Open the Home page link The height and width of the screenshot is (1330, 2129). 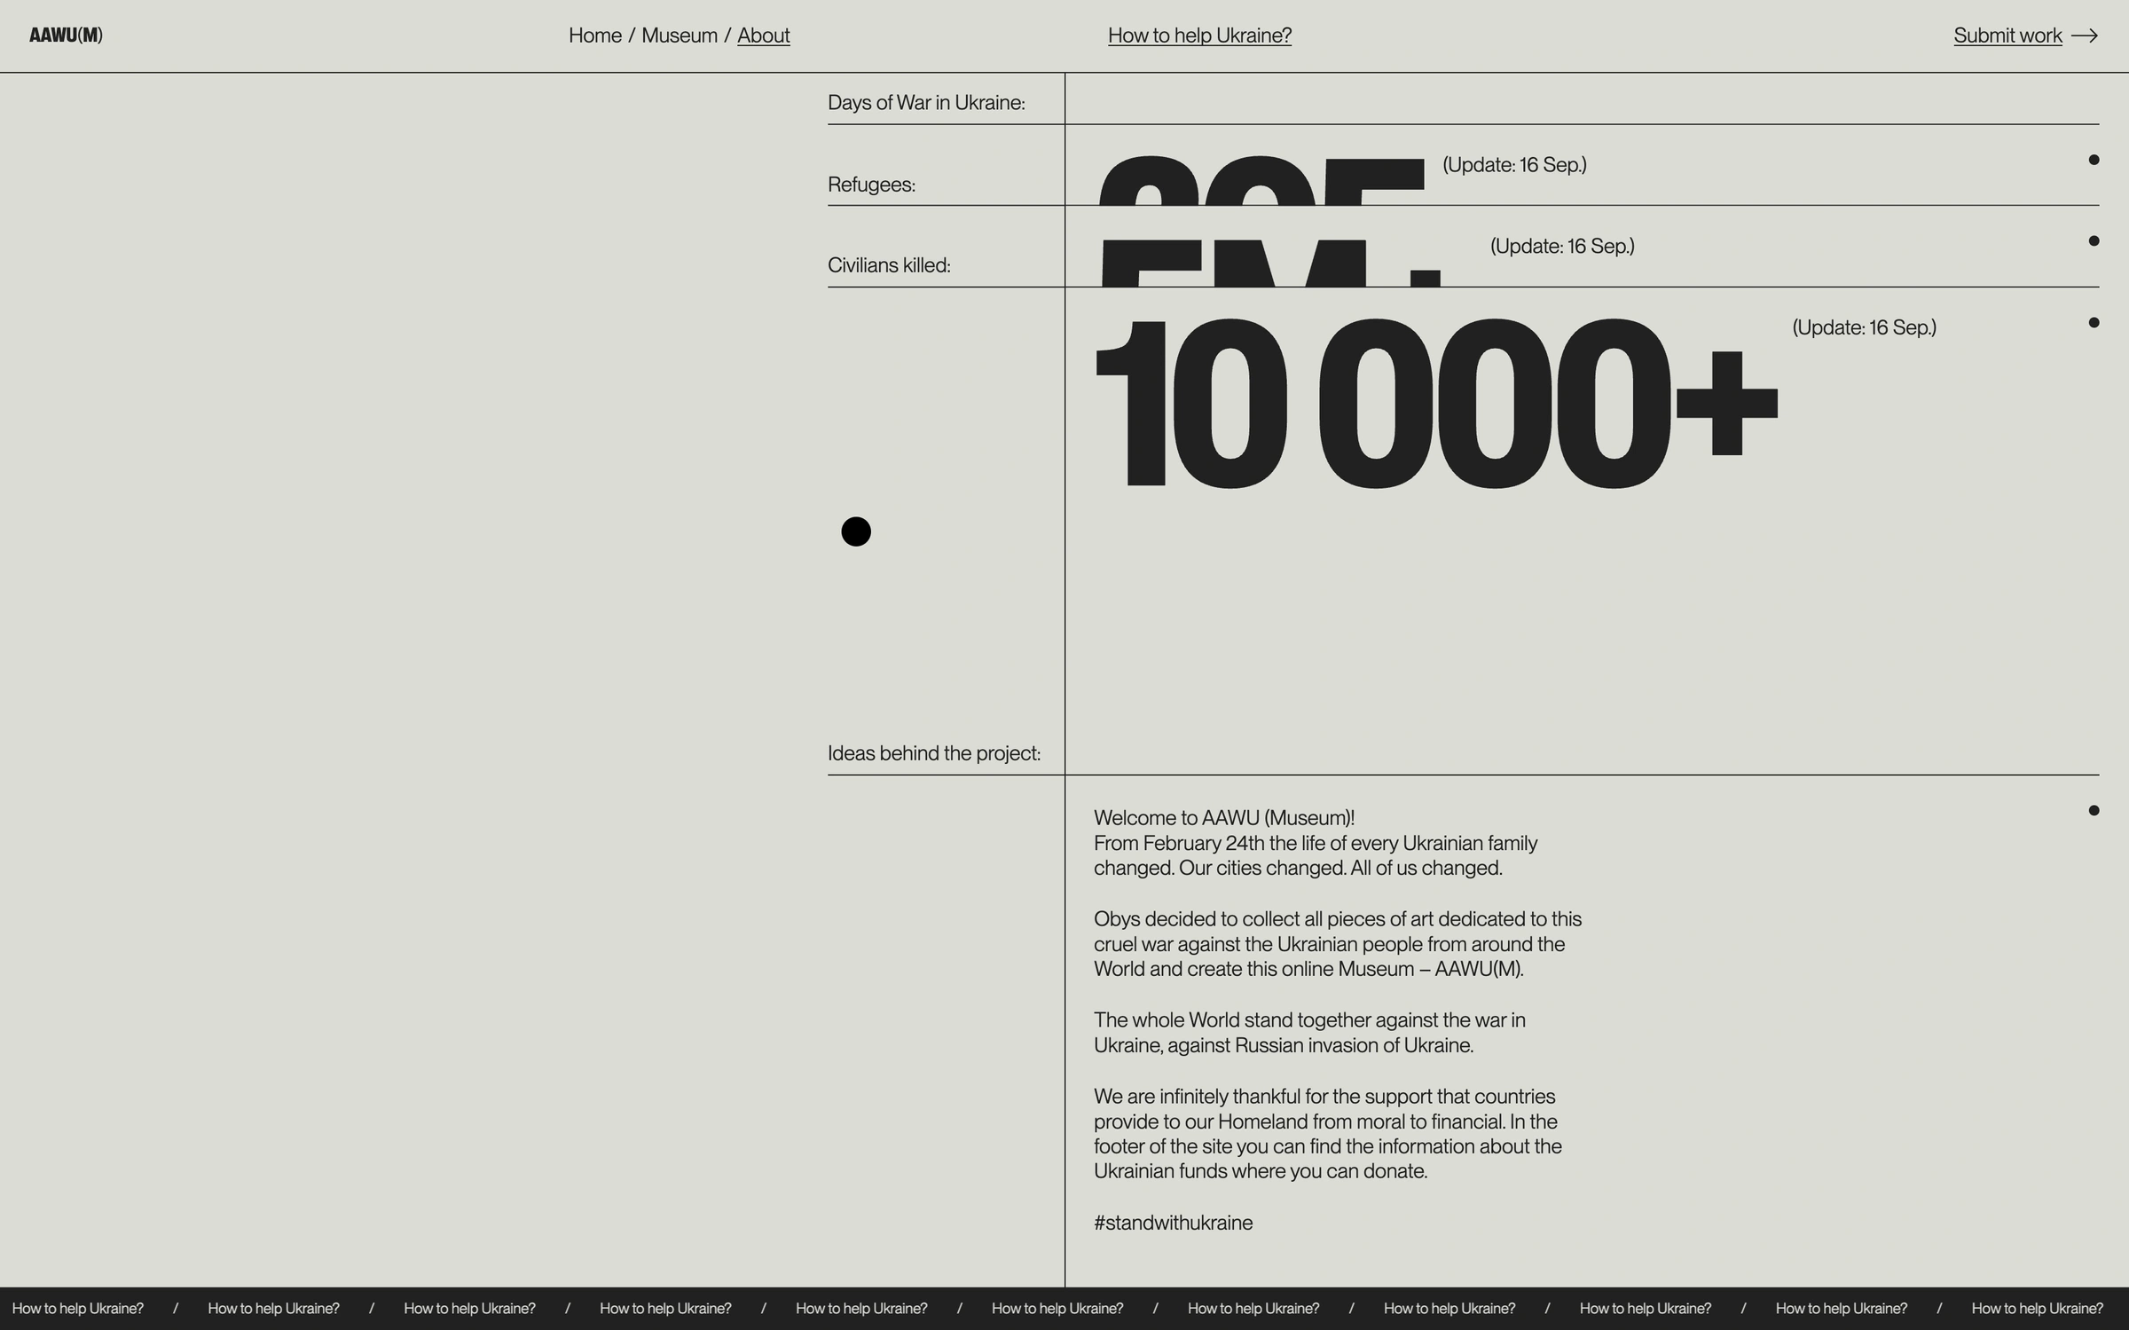(x=594, y=35)
